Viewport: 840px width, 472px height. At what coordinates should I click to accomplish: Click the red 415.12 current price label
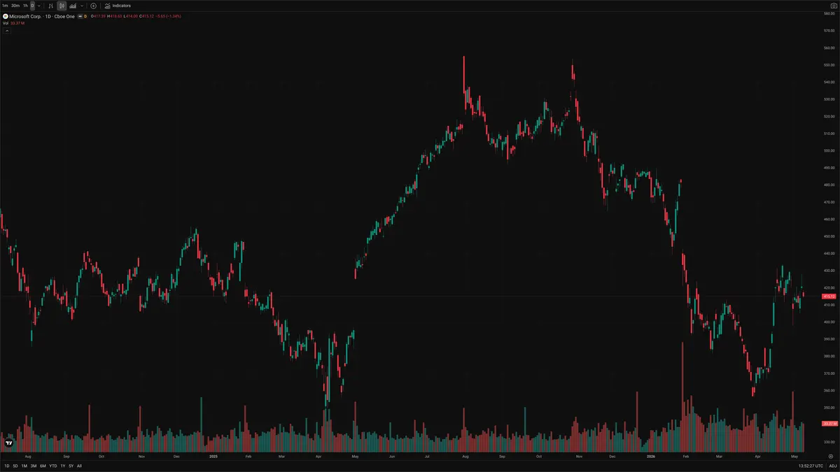(x=829, y=296)
